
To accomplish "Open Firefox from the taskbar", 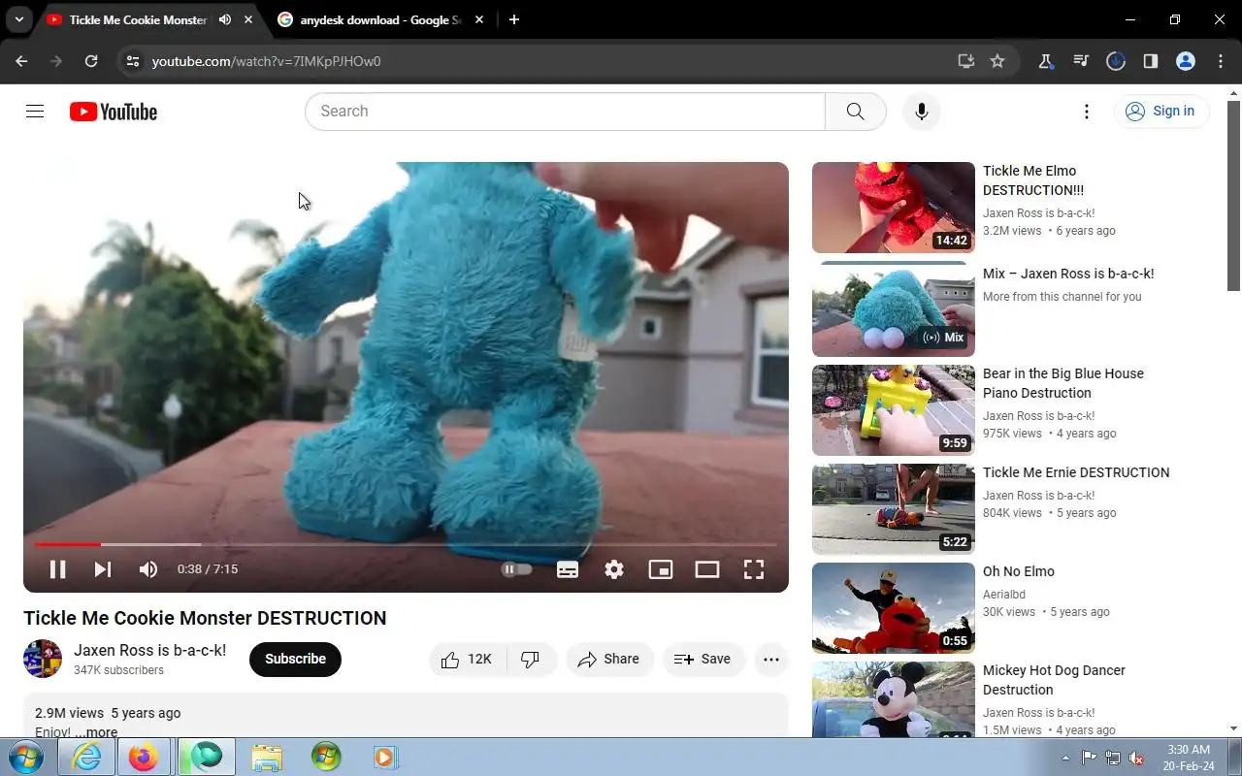I will click(144, 757).
